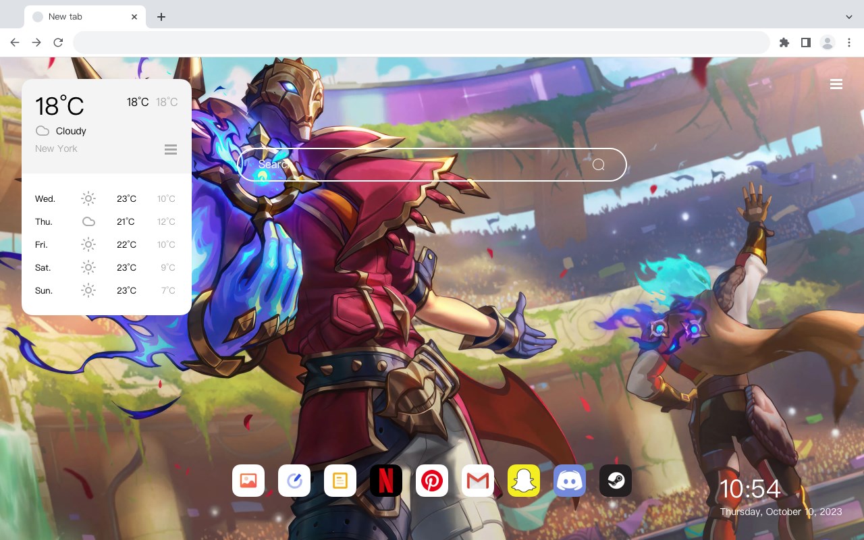This screenshot has height=540, width=864.
Task: Open the browser profile avatar
Action: pos(828,43)
